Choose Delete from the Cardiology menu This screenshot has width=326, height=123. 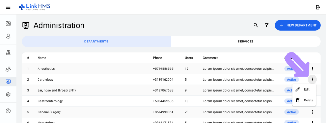(304, 100)
